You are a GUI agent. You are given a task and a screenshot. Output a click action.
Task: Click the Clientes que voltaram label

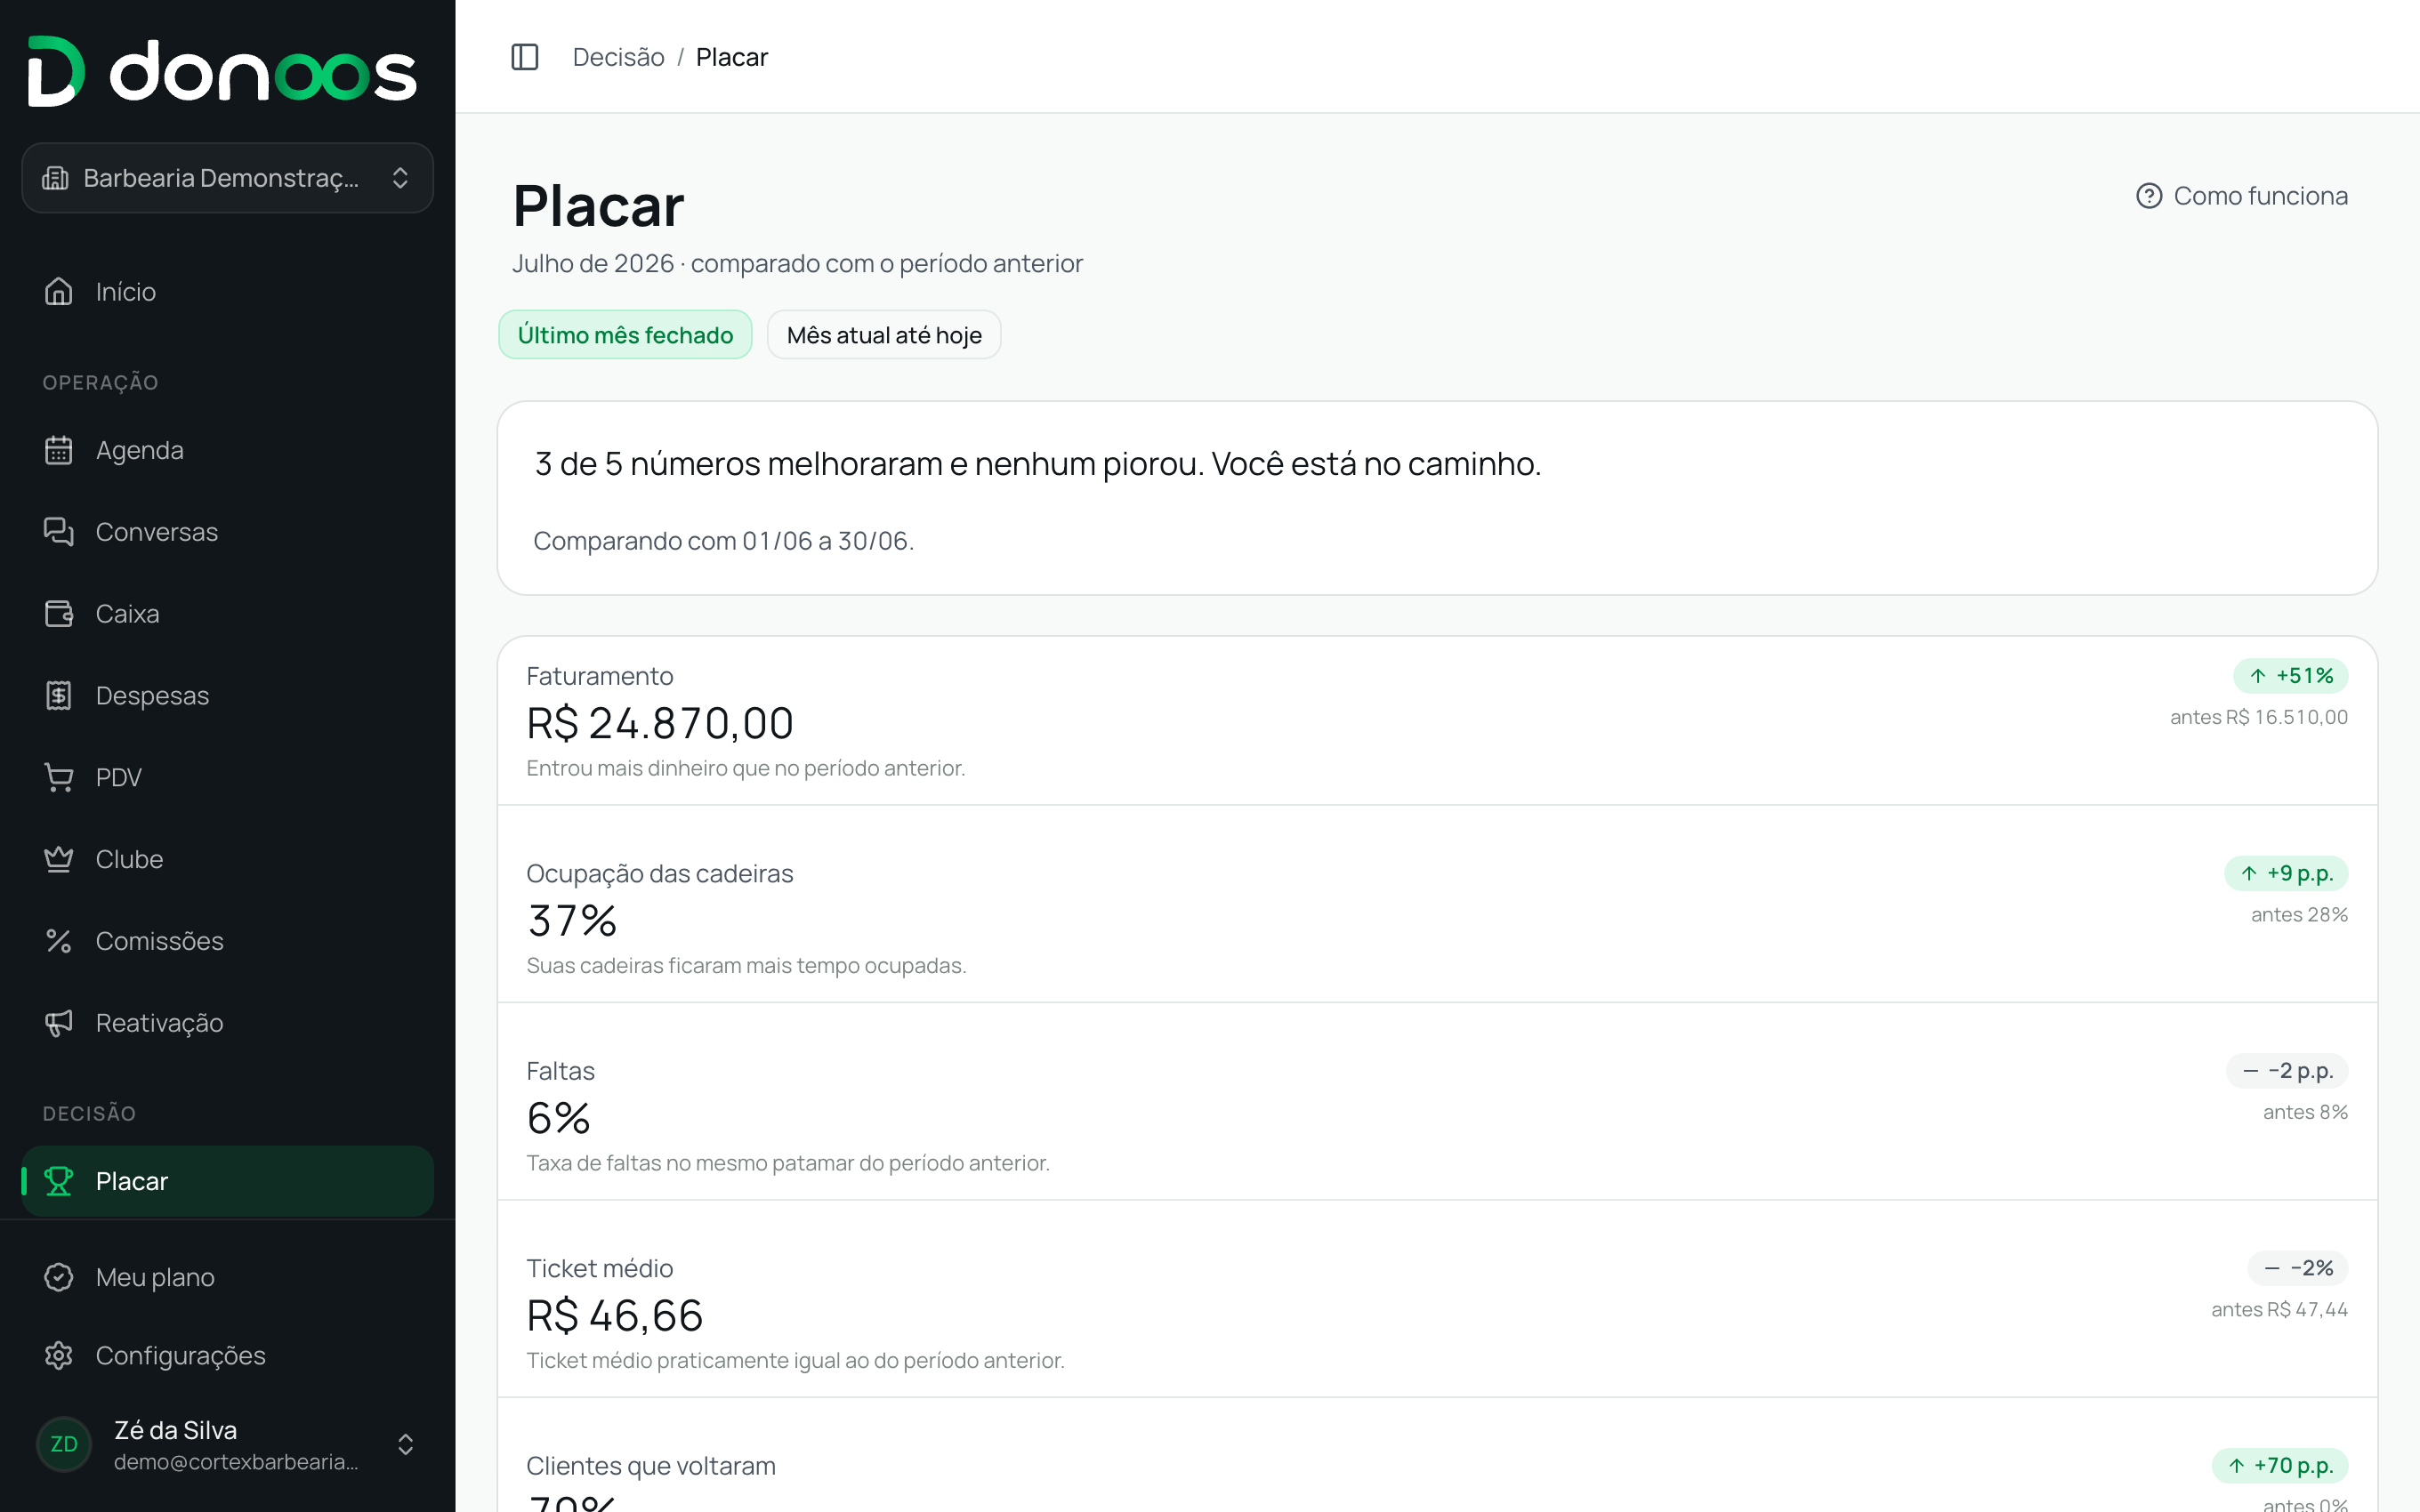[x=651, y=1466]
